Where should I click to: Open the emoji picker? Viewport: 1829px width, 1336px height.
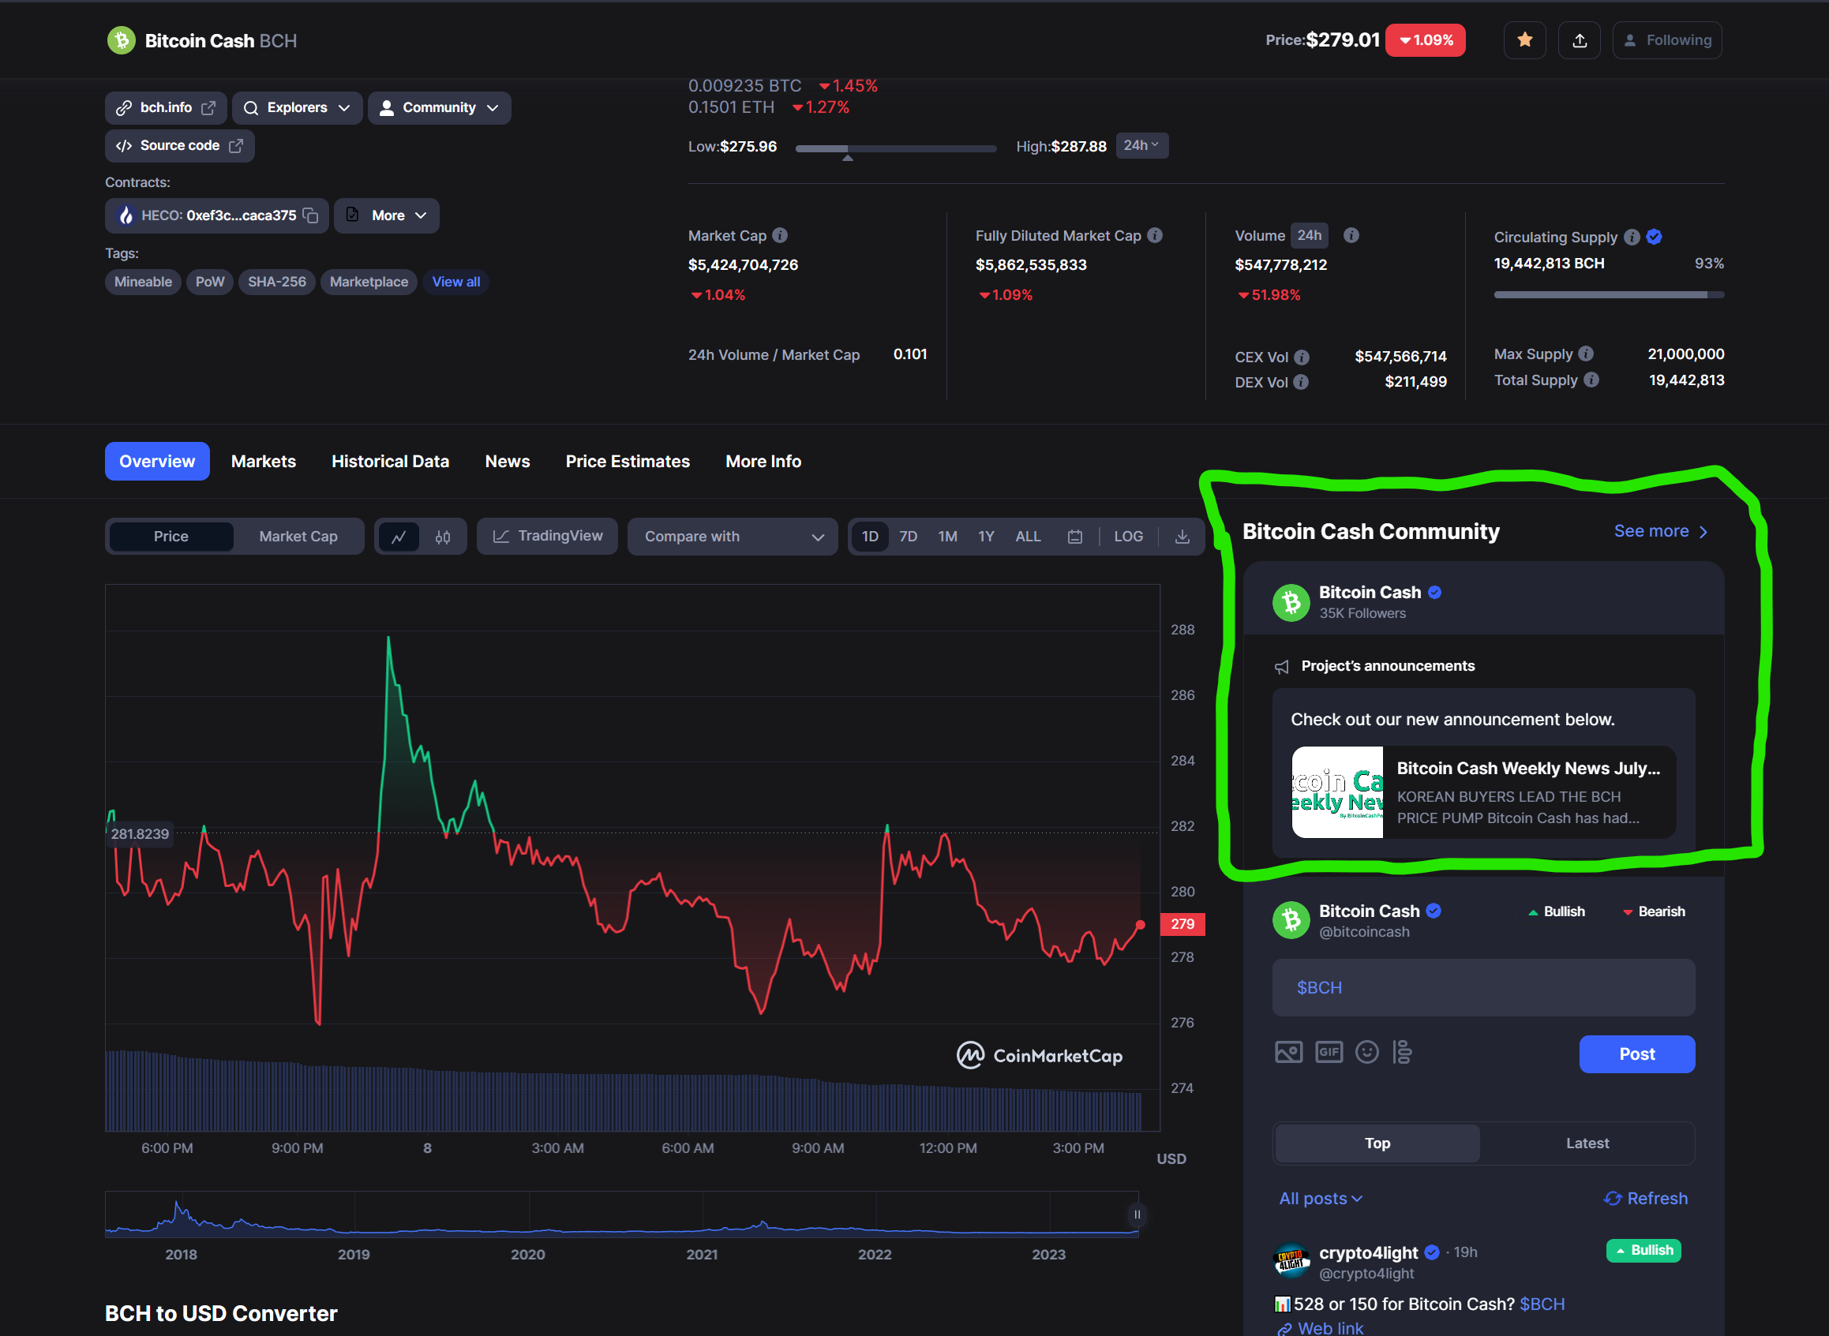point(1367,1052)
